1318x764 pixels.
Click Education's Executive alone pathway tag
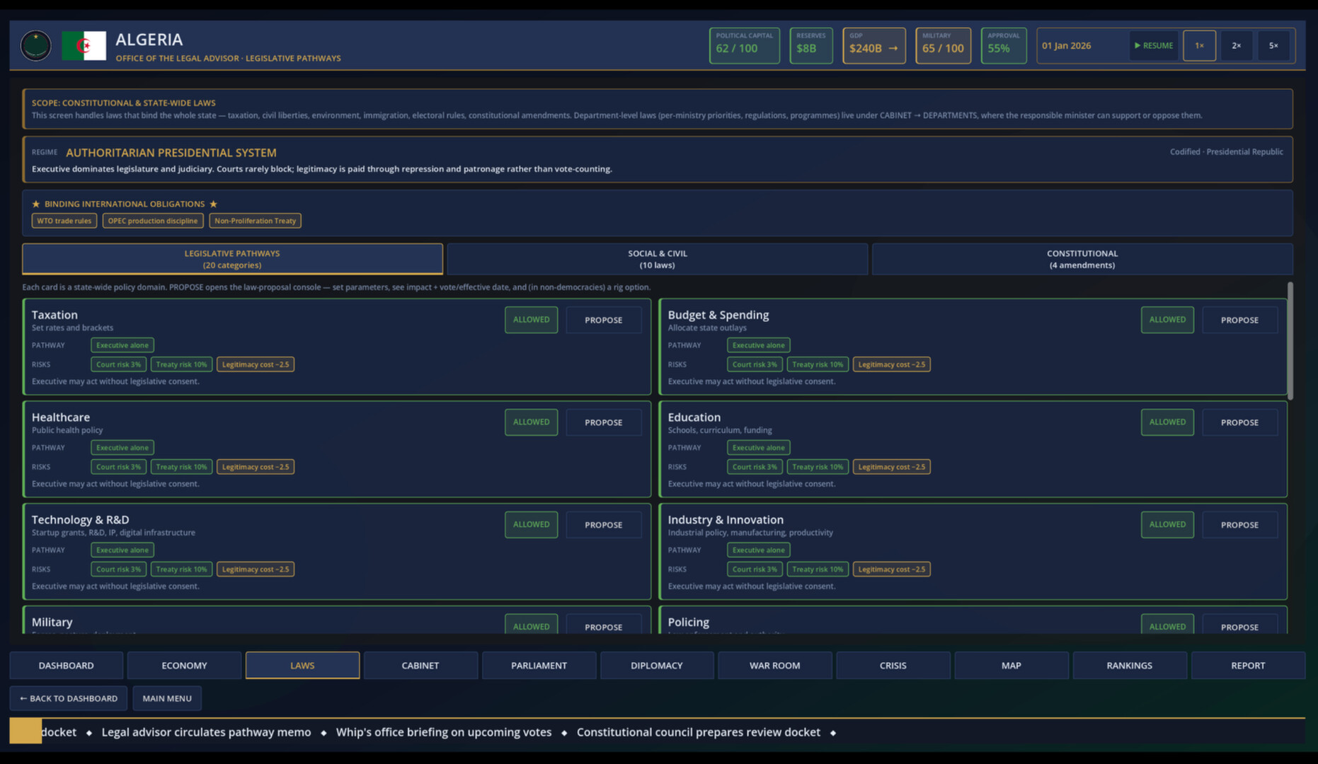[759, 448]
